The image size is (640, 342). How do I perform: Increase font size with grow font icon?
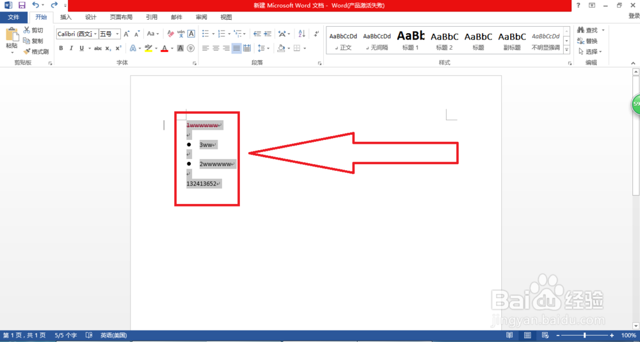point(127,34)
